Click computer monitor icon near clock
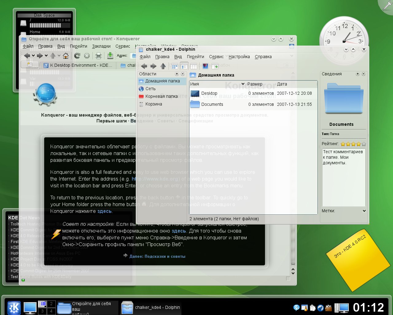This screenshot has height=315, width=393. click(x=342, y=308)
